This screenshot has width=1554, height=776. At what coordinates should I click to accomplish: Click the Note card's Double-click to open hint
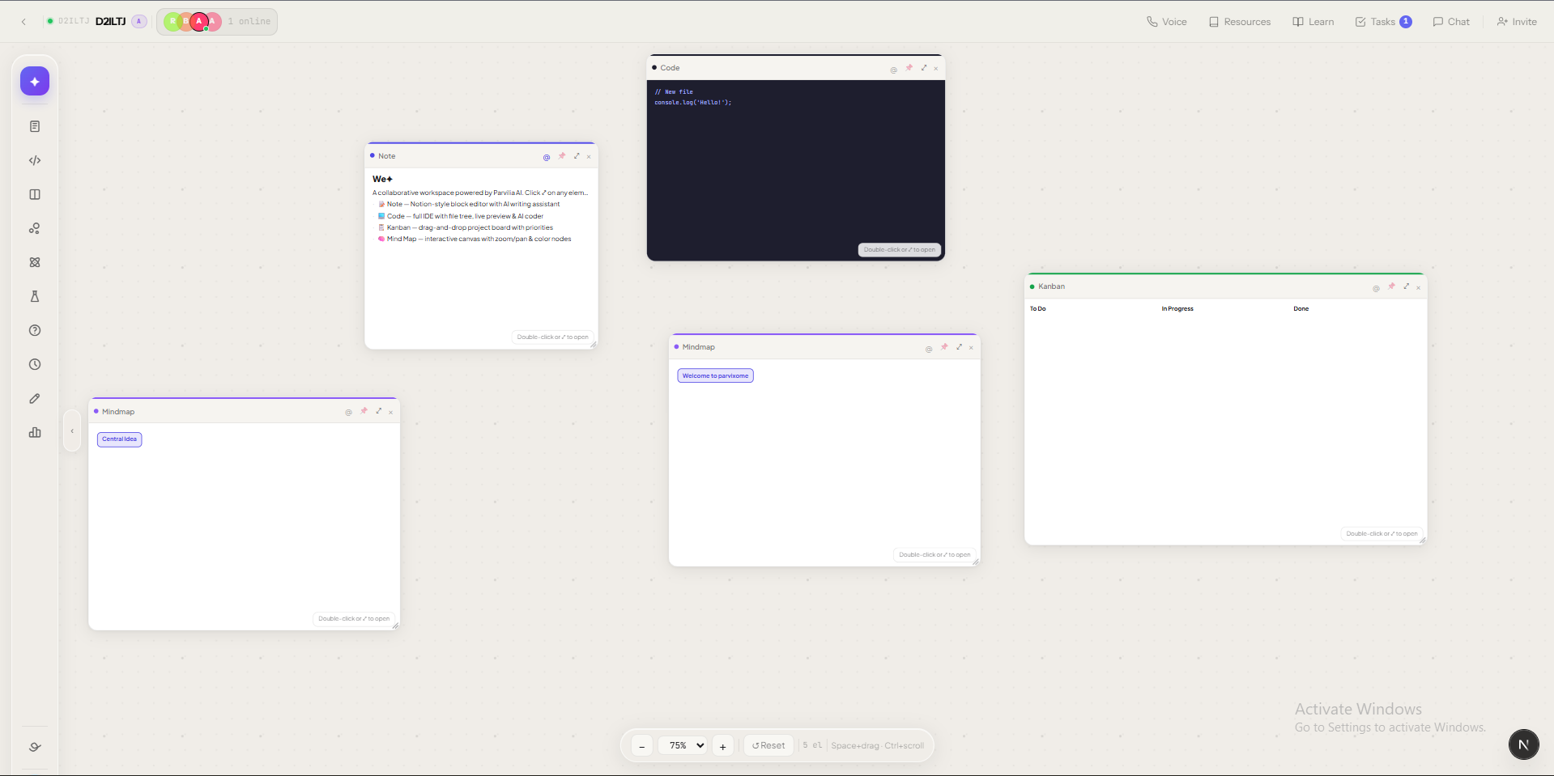[x=553, y=337]
